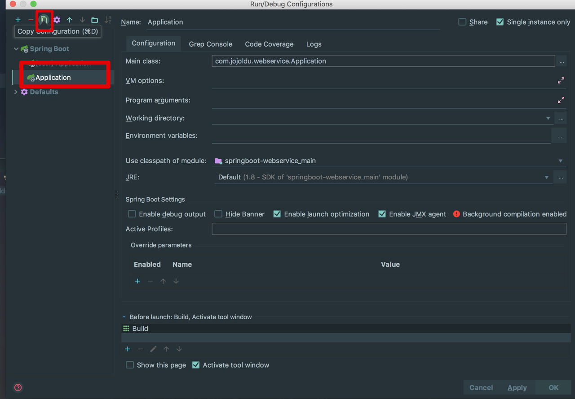
Task: Click the Apply button
Action: click(517, 388)
